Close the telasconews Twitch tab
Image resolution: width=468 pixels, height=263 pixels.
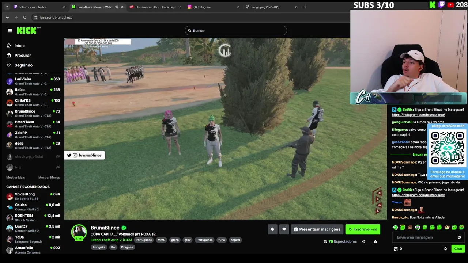(64, 7)
